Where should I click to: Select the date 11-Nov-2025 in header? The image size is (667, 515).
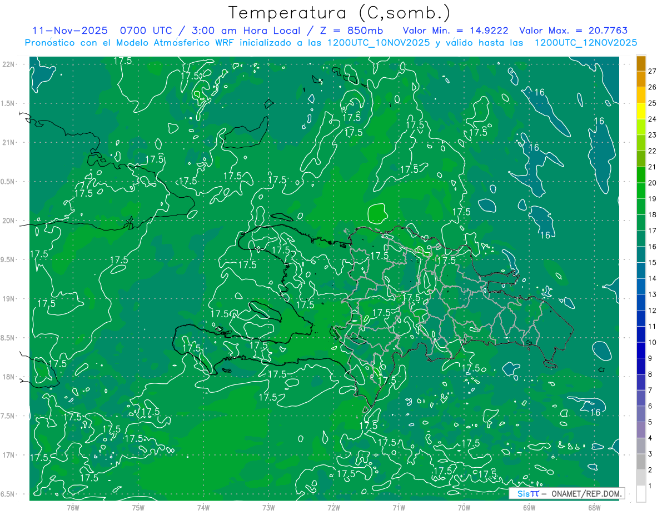[x=69, y=31]
